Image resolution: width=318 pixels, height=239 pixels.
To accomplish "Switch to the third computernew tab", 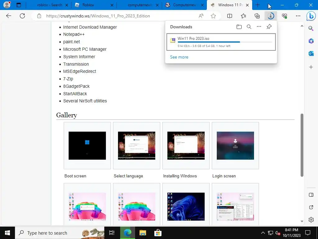I will pos(139,5).
